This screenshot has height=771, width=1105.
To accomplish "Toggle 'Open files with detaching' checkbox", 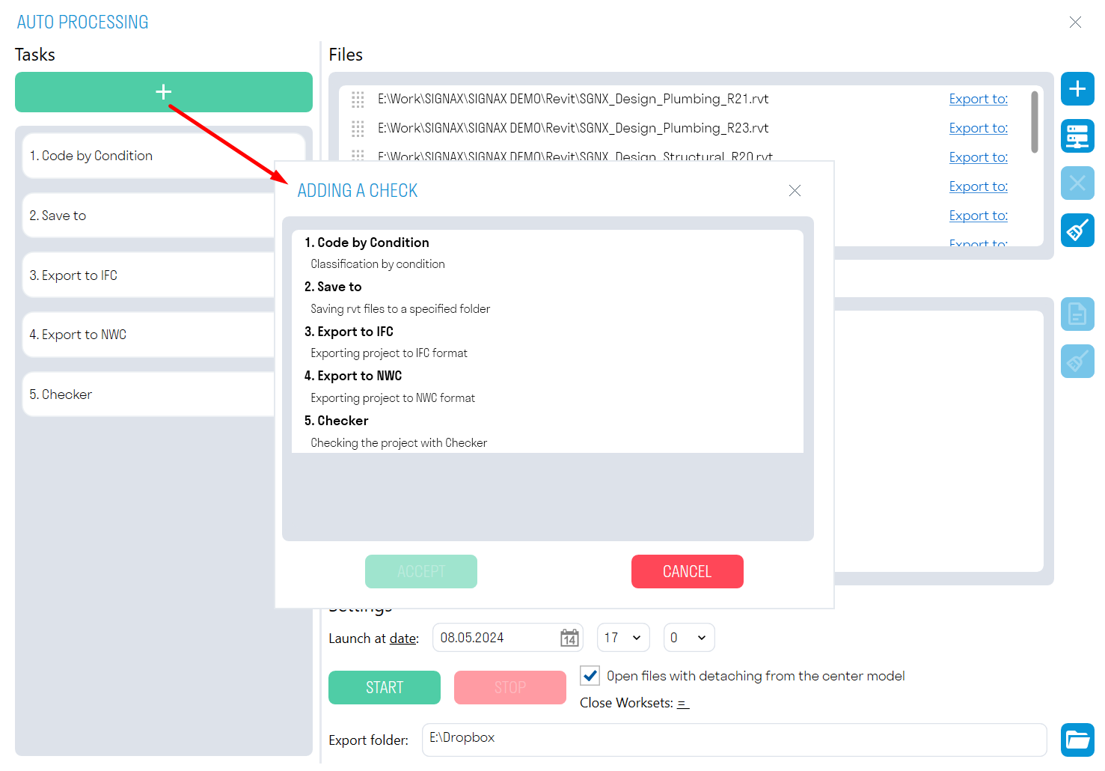I will point(590,676).
